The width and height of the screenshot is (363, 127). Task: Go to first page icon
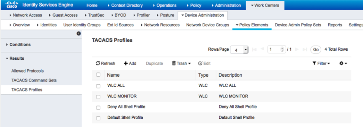254,49
